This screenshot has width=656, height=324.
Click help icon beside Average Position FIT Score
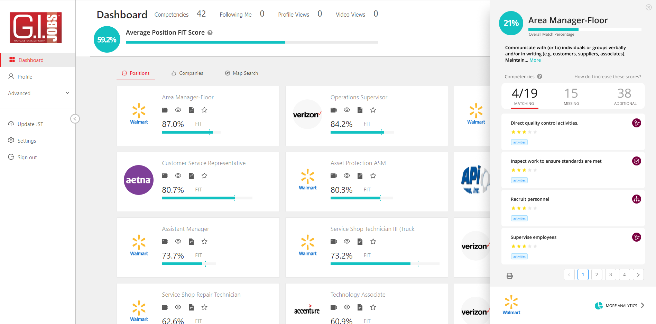click(x=210, y=33)
